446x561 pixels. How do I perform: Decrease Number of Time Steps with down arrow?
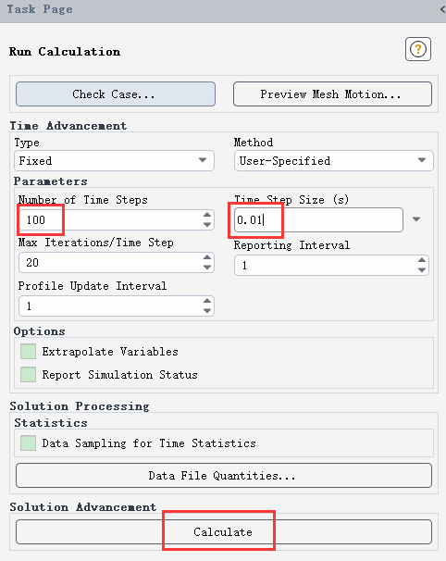click(206, 225)
